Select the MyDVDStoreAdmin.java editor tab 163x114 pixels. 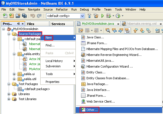tap(98, 24)
